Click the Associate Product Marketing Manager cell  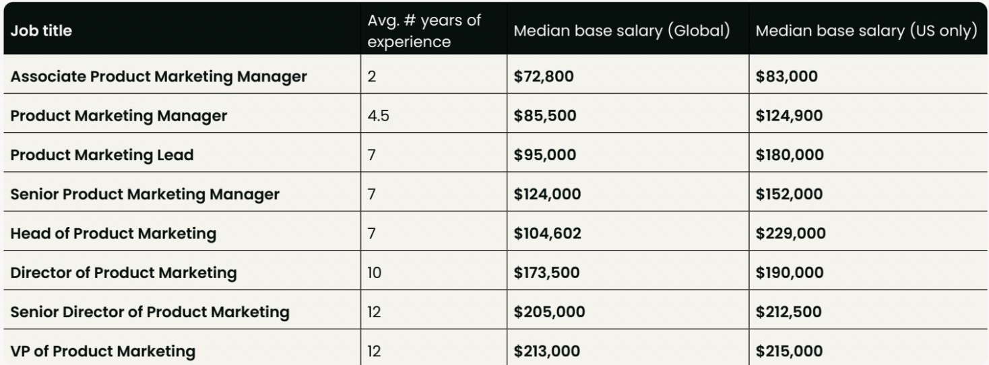pos(159,77)
